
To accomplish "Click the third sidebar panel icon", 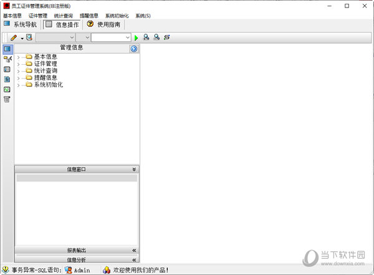I will 7,69.
